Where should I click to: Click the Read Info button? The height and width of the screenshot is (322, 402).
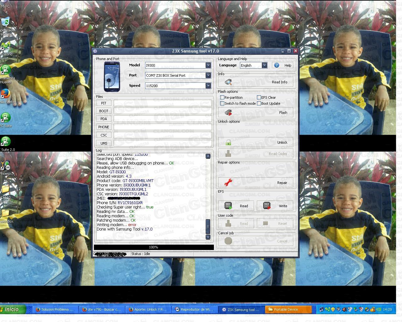click(256, 82)
